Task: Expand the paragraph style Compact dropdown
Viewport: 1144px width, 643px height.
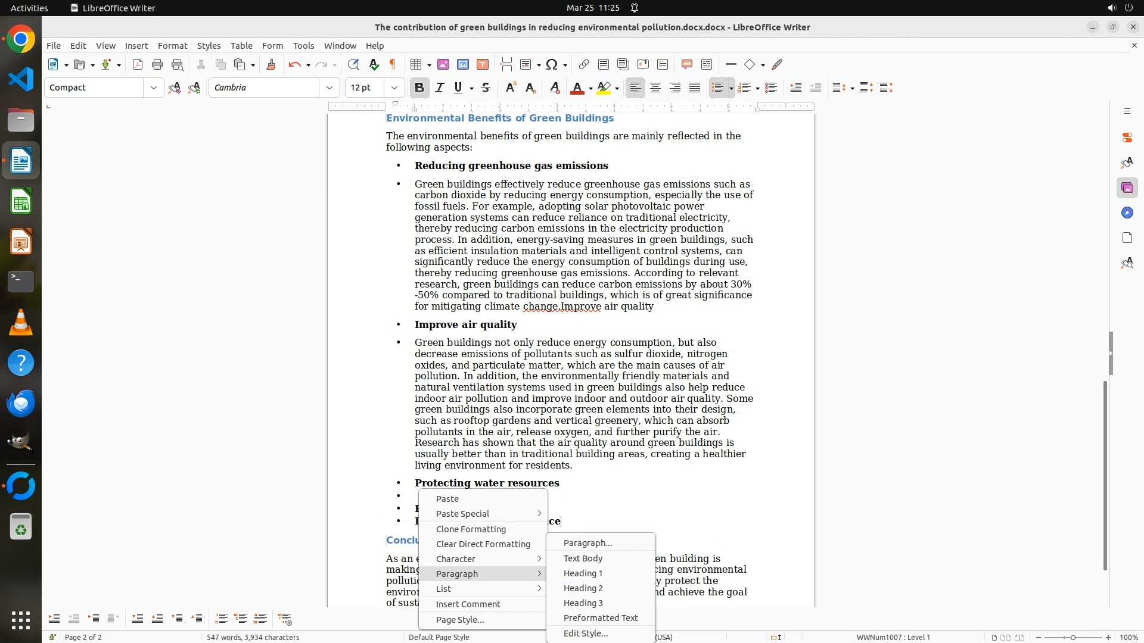Action: coord(153,88)
